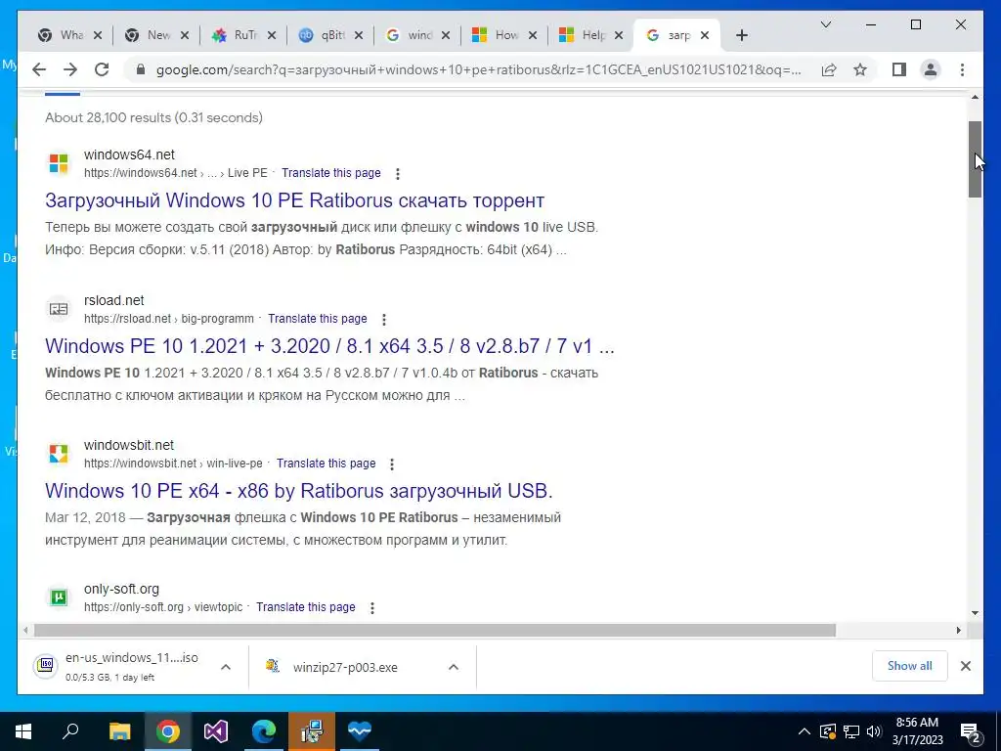Screen dimensions: 1001x751
Task: Expand options for en-us_windows_11 iso download
Action: 226,667
